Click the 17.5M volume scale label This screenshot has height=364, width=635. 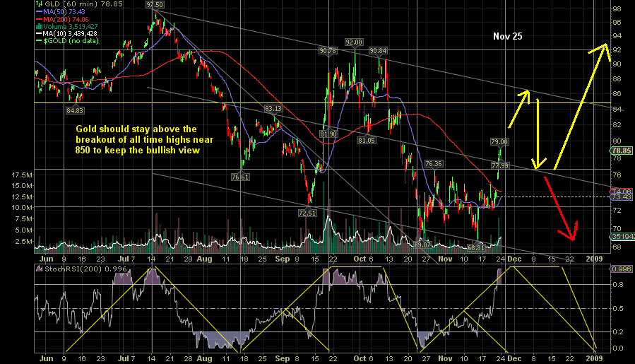click(22, 175)
